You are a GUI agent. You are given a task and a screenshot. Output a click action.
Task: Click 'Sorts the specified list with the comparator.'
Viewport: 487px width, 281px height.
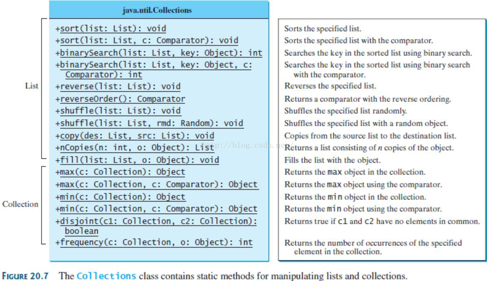(x=359, y=40)
